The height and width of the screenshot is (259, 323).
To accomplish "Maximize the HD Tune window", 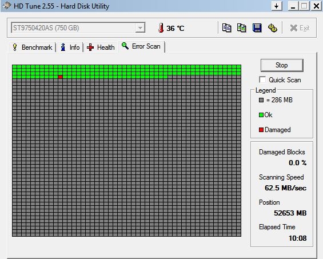I will pos(304,6).
